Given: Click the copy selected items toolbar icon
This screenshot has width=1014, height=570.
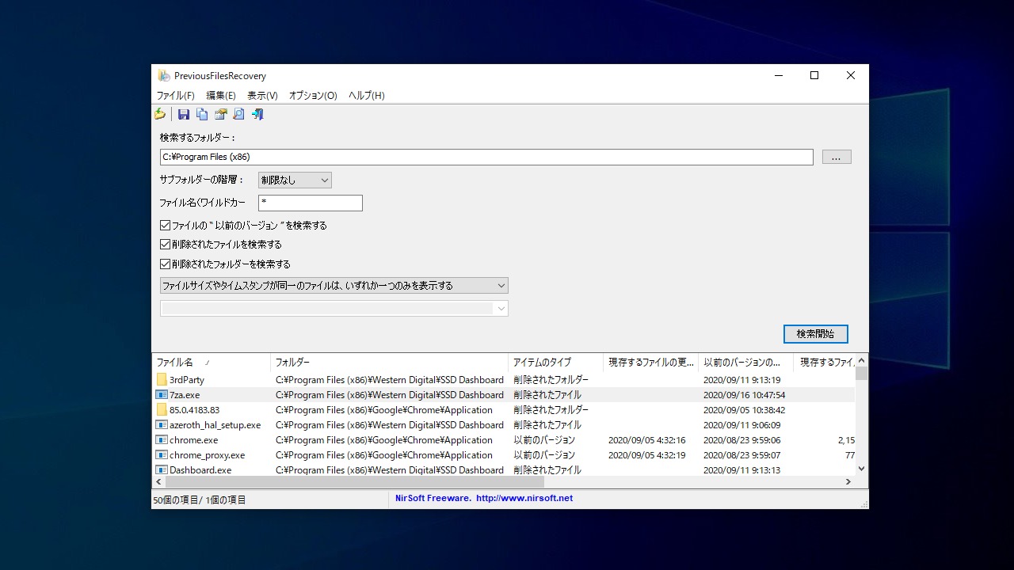Looking at the screenshot, I should tap(202, 114).
